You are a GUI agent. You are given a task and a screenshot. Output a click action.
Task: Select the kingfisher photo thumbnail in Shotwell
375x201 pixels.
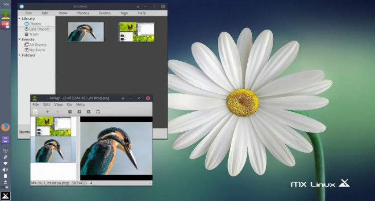(86, 32)
